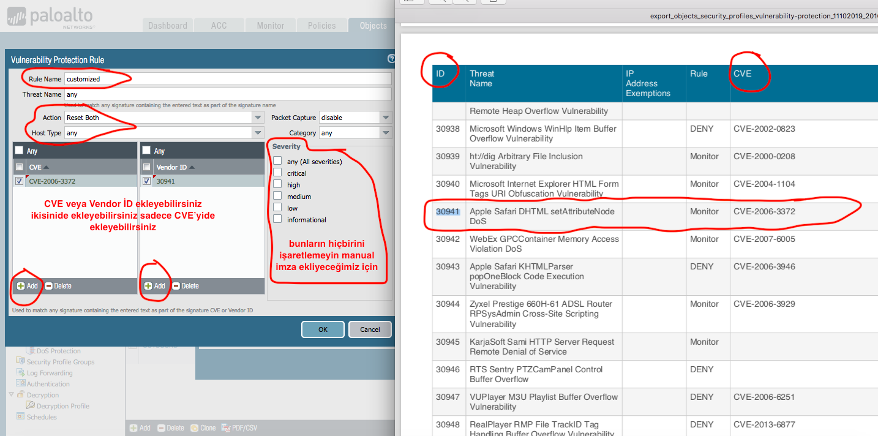The image size is (878, 436).
Task: Click the PDF/CSV export icon
Action: 226,428
